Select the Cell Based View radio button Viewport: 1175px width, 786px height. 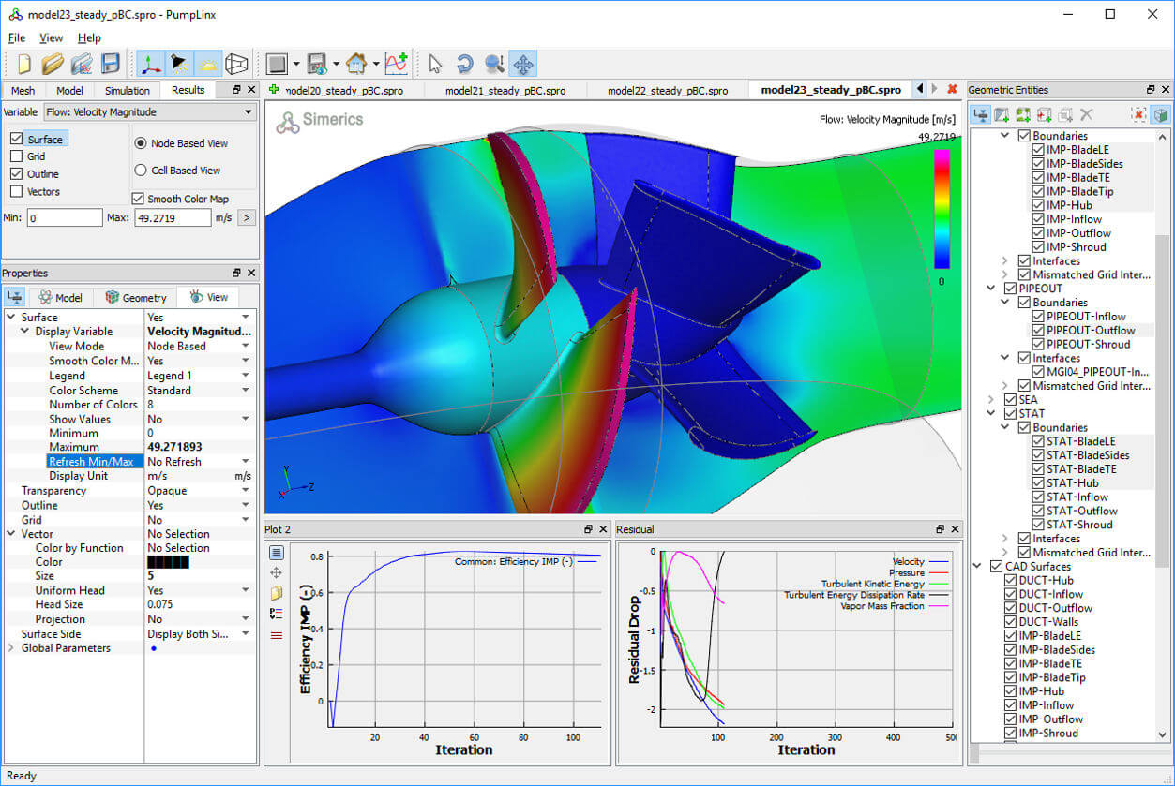click(x=141, y=171)
